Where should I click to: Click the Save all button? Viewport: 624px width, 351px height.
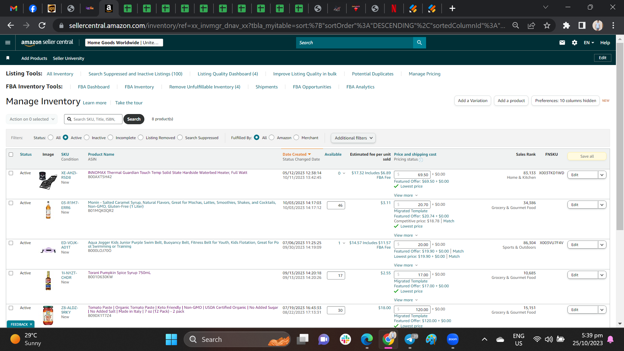(x=587, y=156)
